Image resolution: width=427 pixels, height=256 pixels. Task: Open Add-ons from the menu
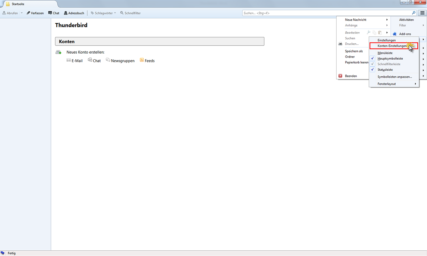[x=405, y=34]
